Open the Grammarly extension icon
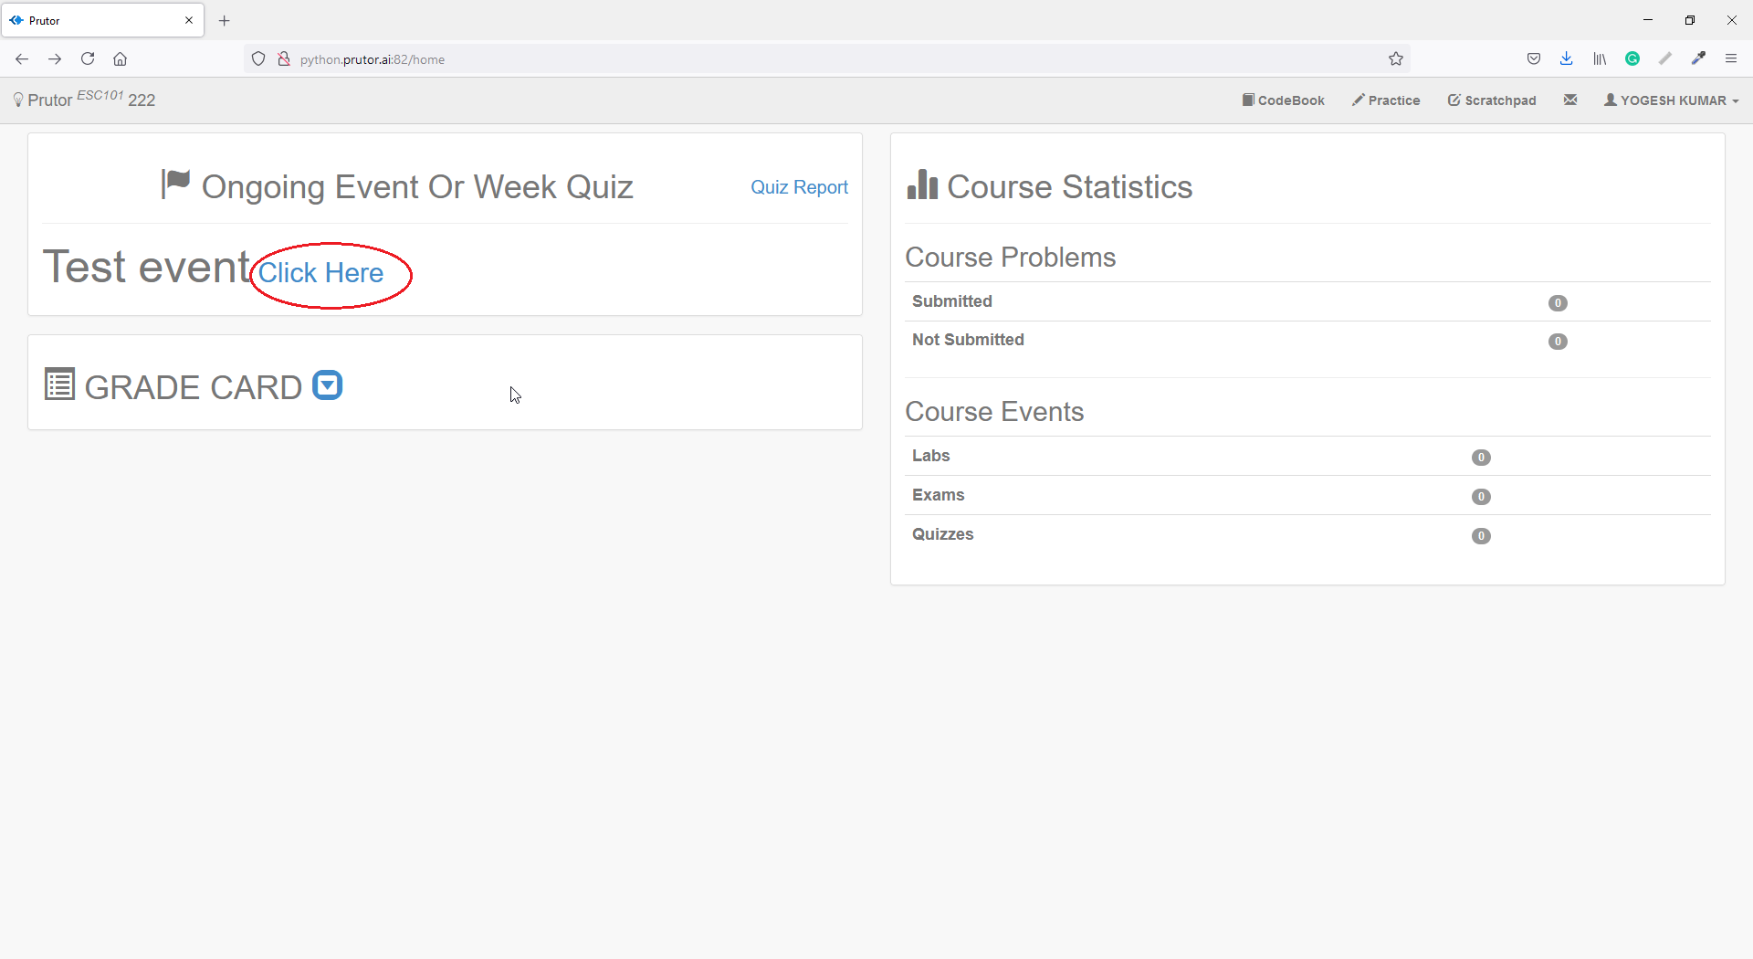 (x=1632, y=59)
